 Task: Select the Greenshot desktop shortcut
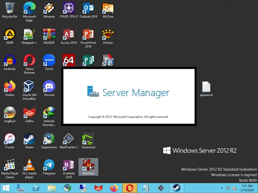tap(88, 141)
